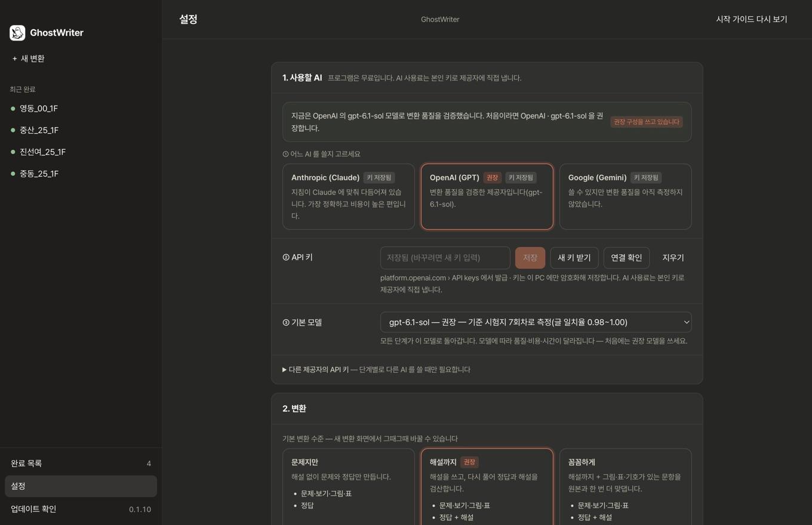Click the 키 저장됨 badge on the Google card

(x=646, y=178)
